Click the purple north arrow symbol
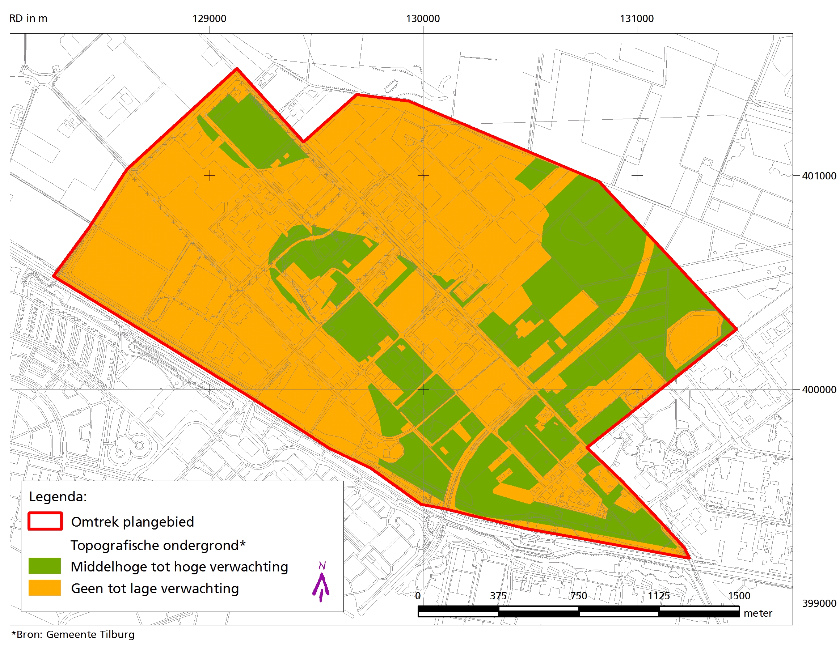This screenshot has width=840, height=655. 321,582
